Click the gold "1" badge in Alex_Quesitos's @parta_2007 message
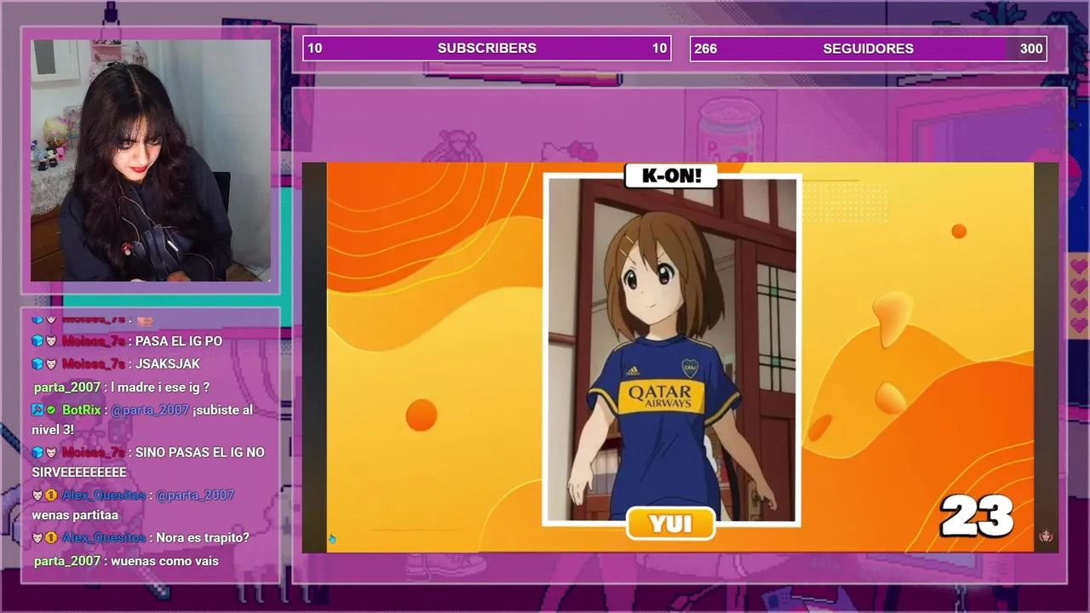The width and height of the screenshot is (1090, 613). point(51,495)
